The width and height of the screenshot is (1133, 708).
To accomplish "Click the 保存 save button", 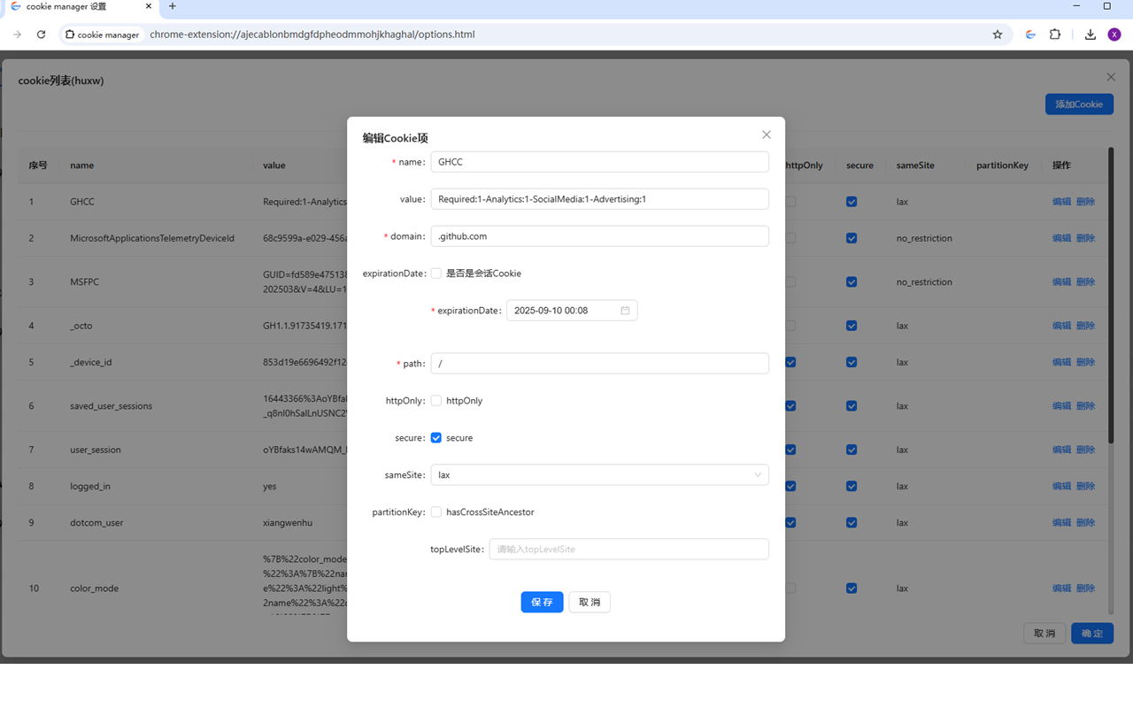I will [x=542, y=602].
